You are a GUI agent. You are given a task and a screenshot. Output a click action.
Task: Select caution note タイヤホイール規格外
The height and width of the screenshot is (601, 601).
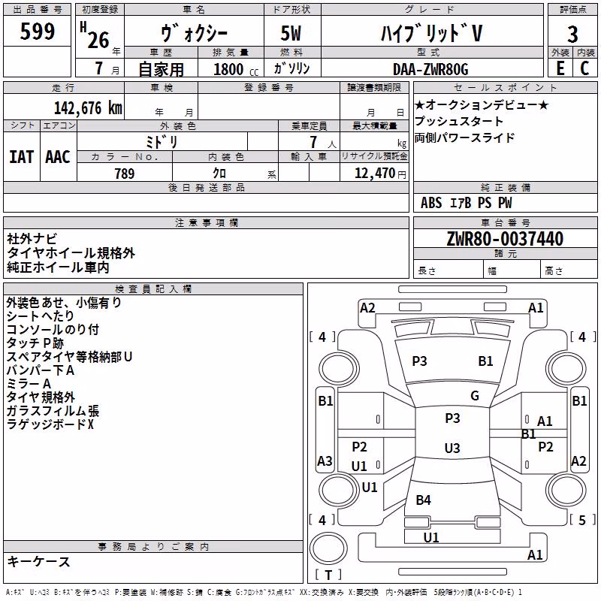(71, 253)
